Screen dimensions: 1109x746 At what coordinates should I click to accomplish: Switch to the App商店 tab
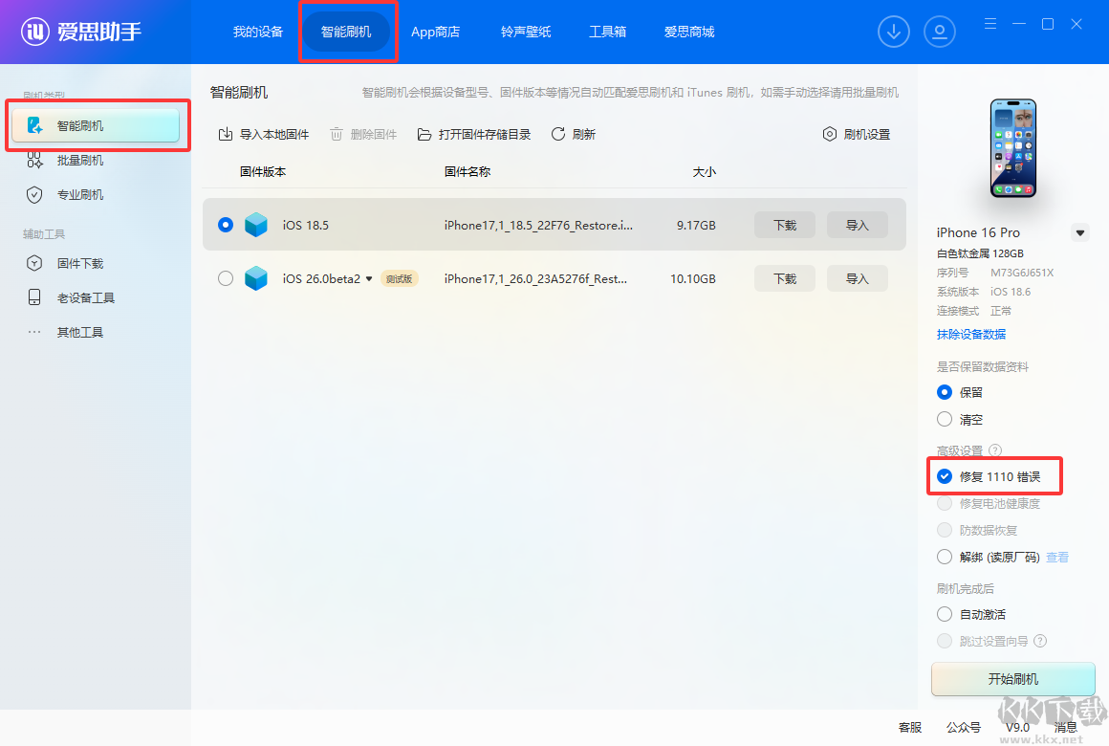pyautogui.click(x=436, y=32)
